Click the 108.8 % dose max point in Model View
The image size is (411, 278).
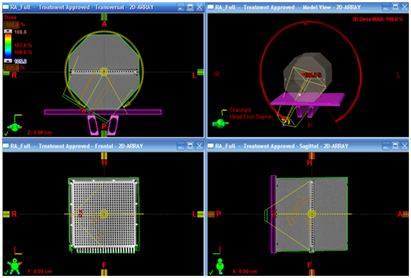303,74
